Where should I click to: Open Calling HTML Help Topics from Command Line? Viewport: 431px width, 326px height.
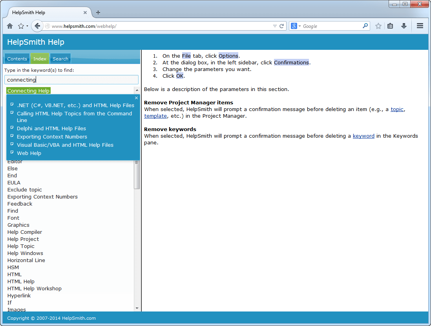pyautogui.click(x=75, y=117)
